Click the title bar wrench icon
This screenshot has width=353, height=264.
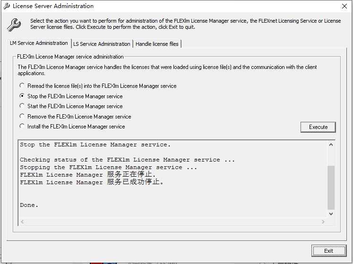[7, 6]
